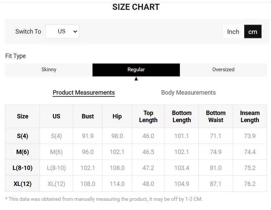Open the Switch To region dropdown
The height and width of the screenshot is (210, 271).
coord(62,32)
